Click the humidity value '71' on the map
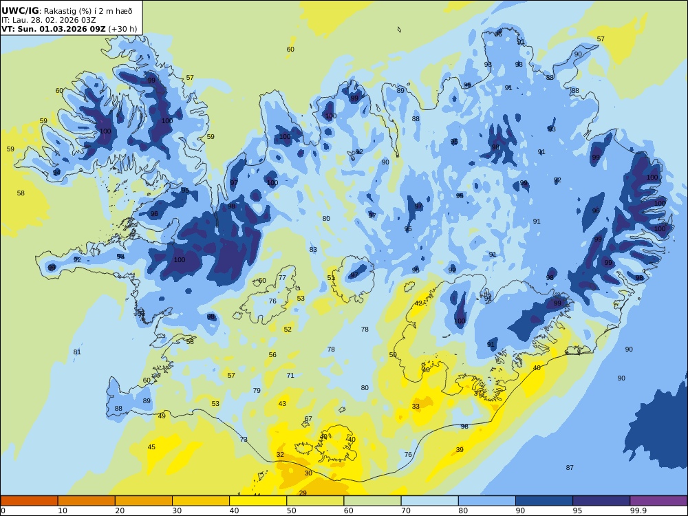The width and height of the screenshot is (688, 516). 290,375
